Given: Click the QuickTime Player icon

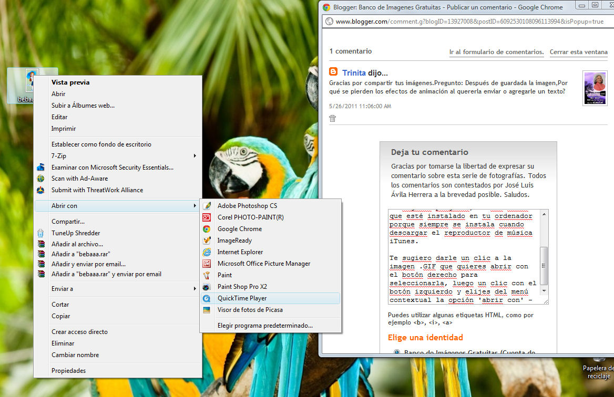Looking at the screenshot, I should 207,298.
